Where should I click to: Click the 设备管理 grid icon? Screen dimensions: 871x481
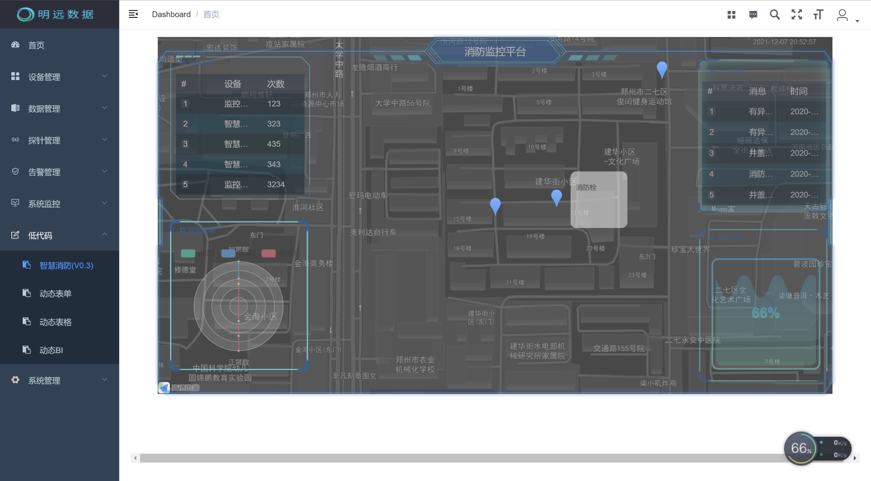[x=15, y=77]
